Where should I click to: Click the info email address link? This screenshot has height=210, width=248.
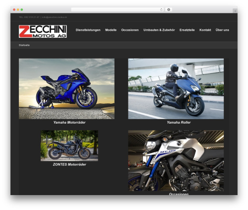55,17
